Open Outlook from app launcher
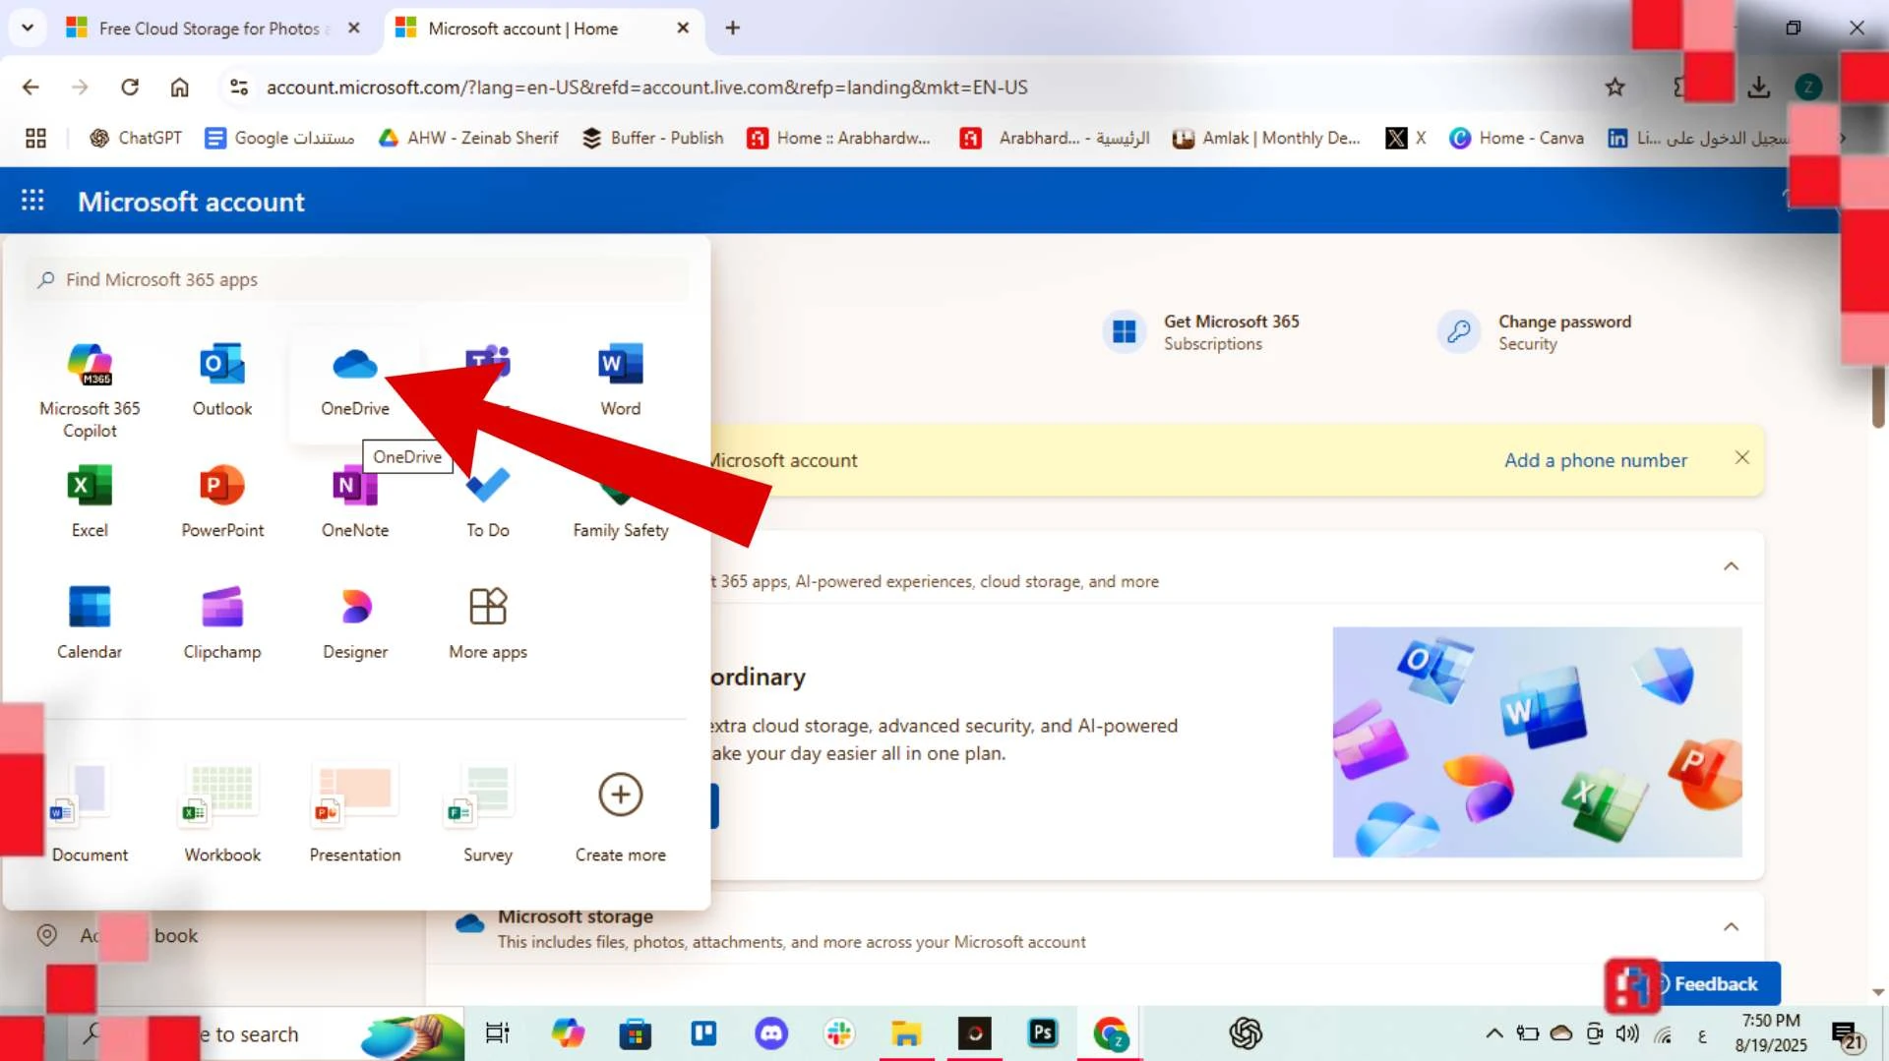Viewport: 1889px width, 1061px height. tap(222, 380)
